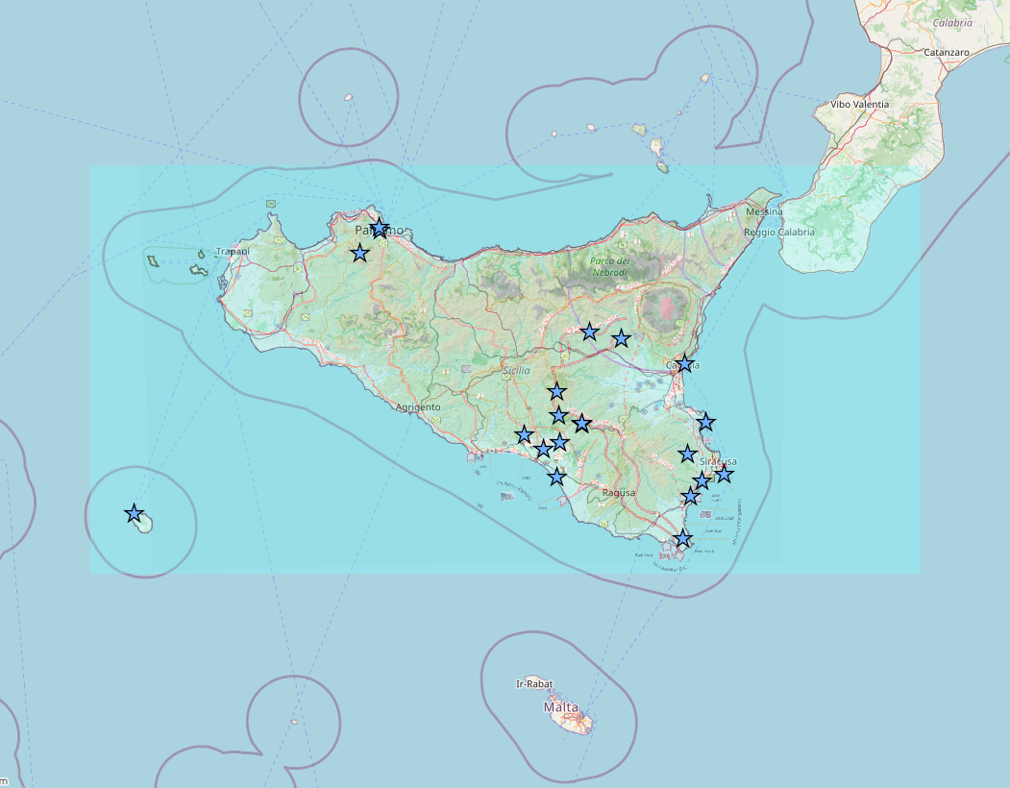Click the Catanzaro city label
Image resolution: width=1010 pixels, height=788 pixels.
(946, 52)
